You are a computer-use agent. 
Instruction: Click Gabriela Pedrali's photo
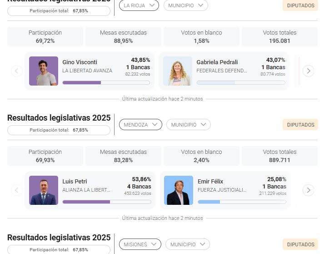coord(178,71)
